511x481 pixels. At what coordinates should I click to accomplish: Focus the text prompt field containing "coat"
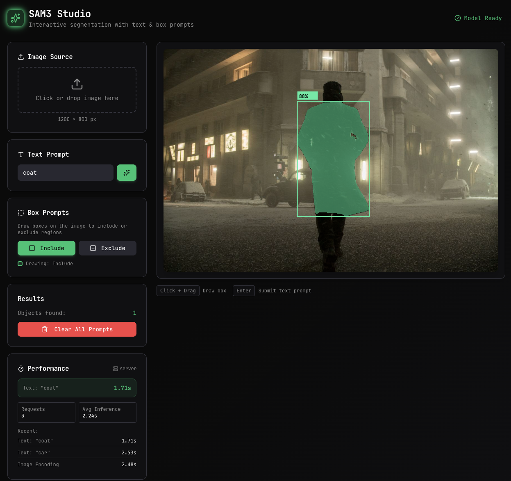66,173
